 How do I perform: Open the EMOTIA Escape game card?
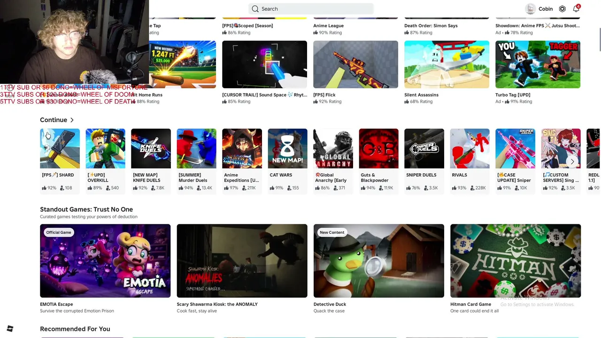105,261
